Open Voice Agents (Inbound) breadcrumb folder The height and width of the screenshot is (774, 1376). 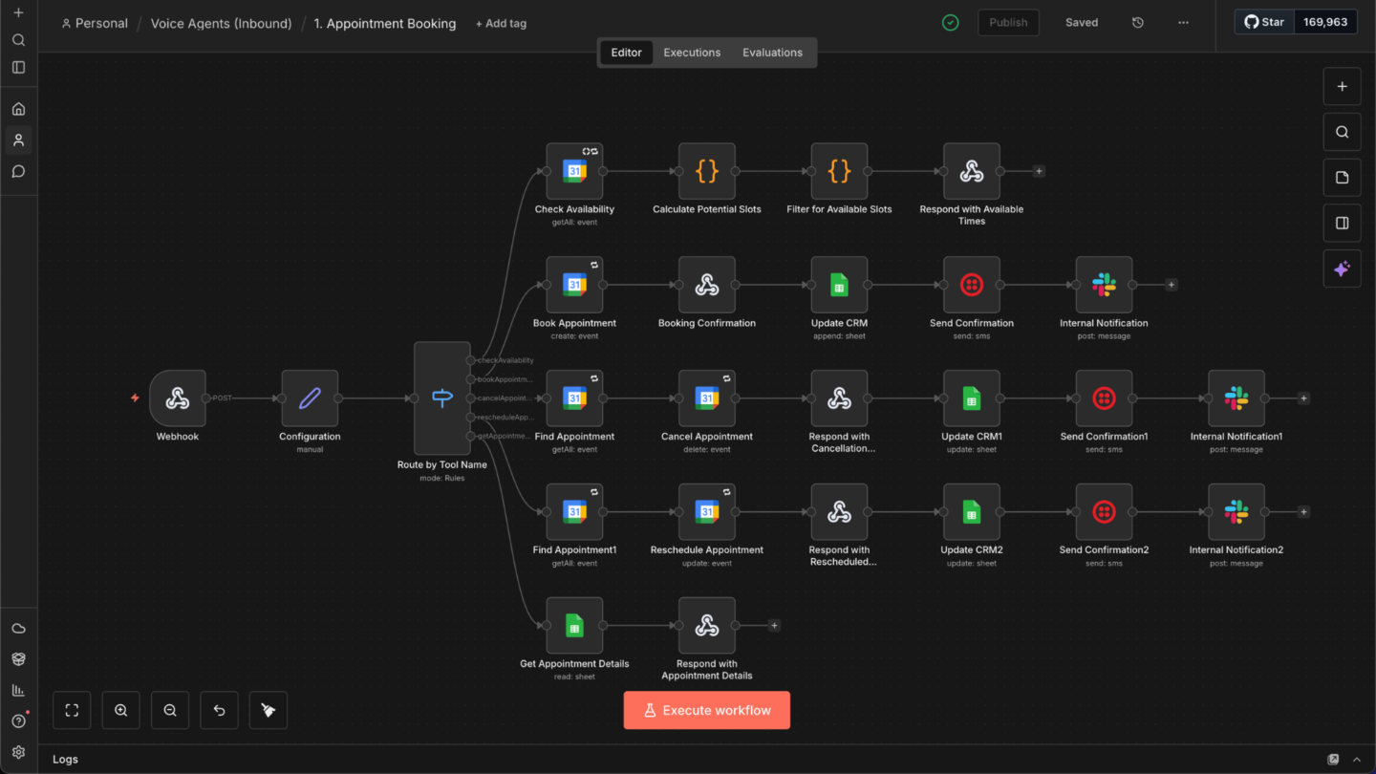click(221, 24)
